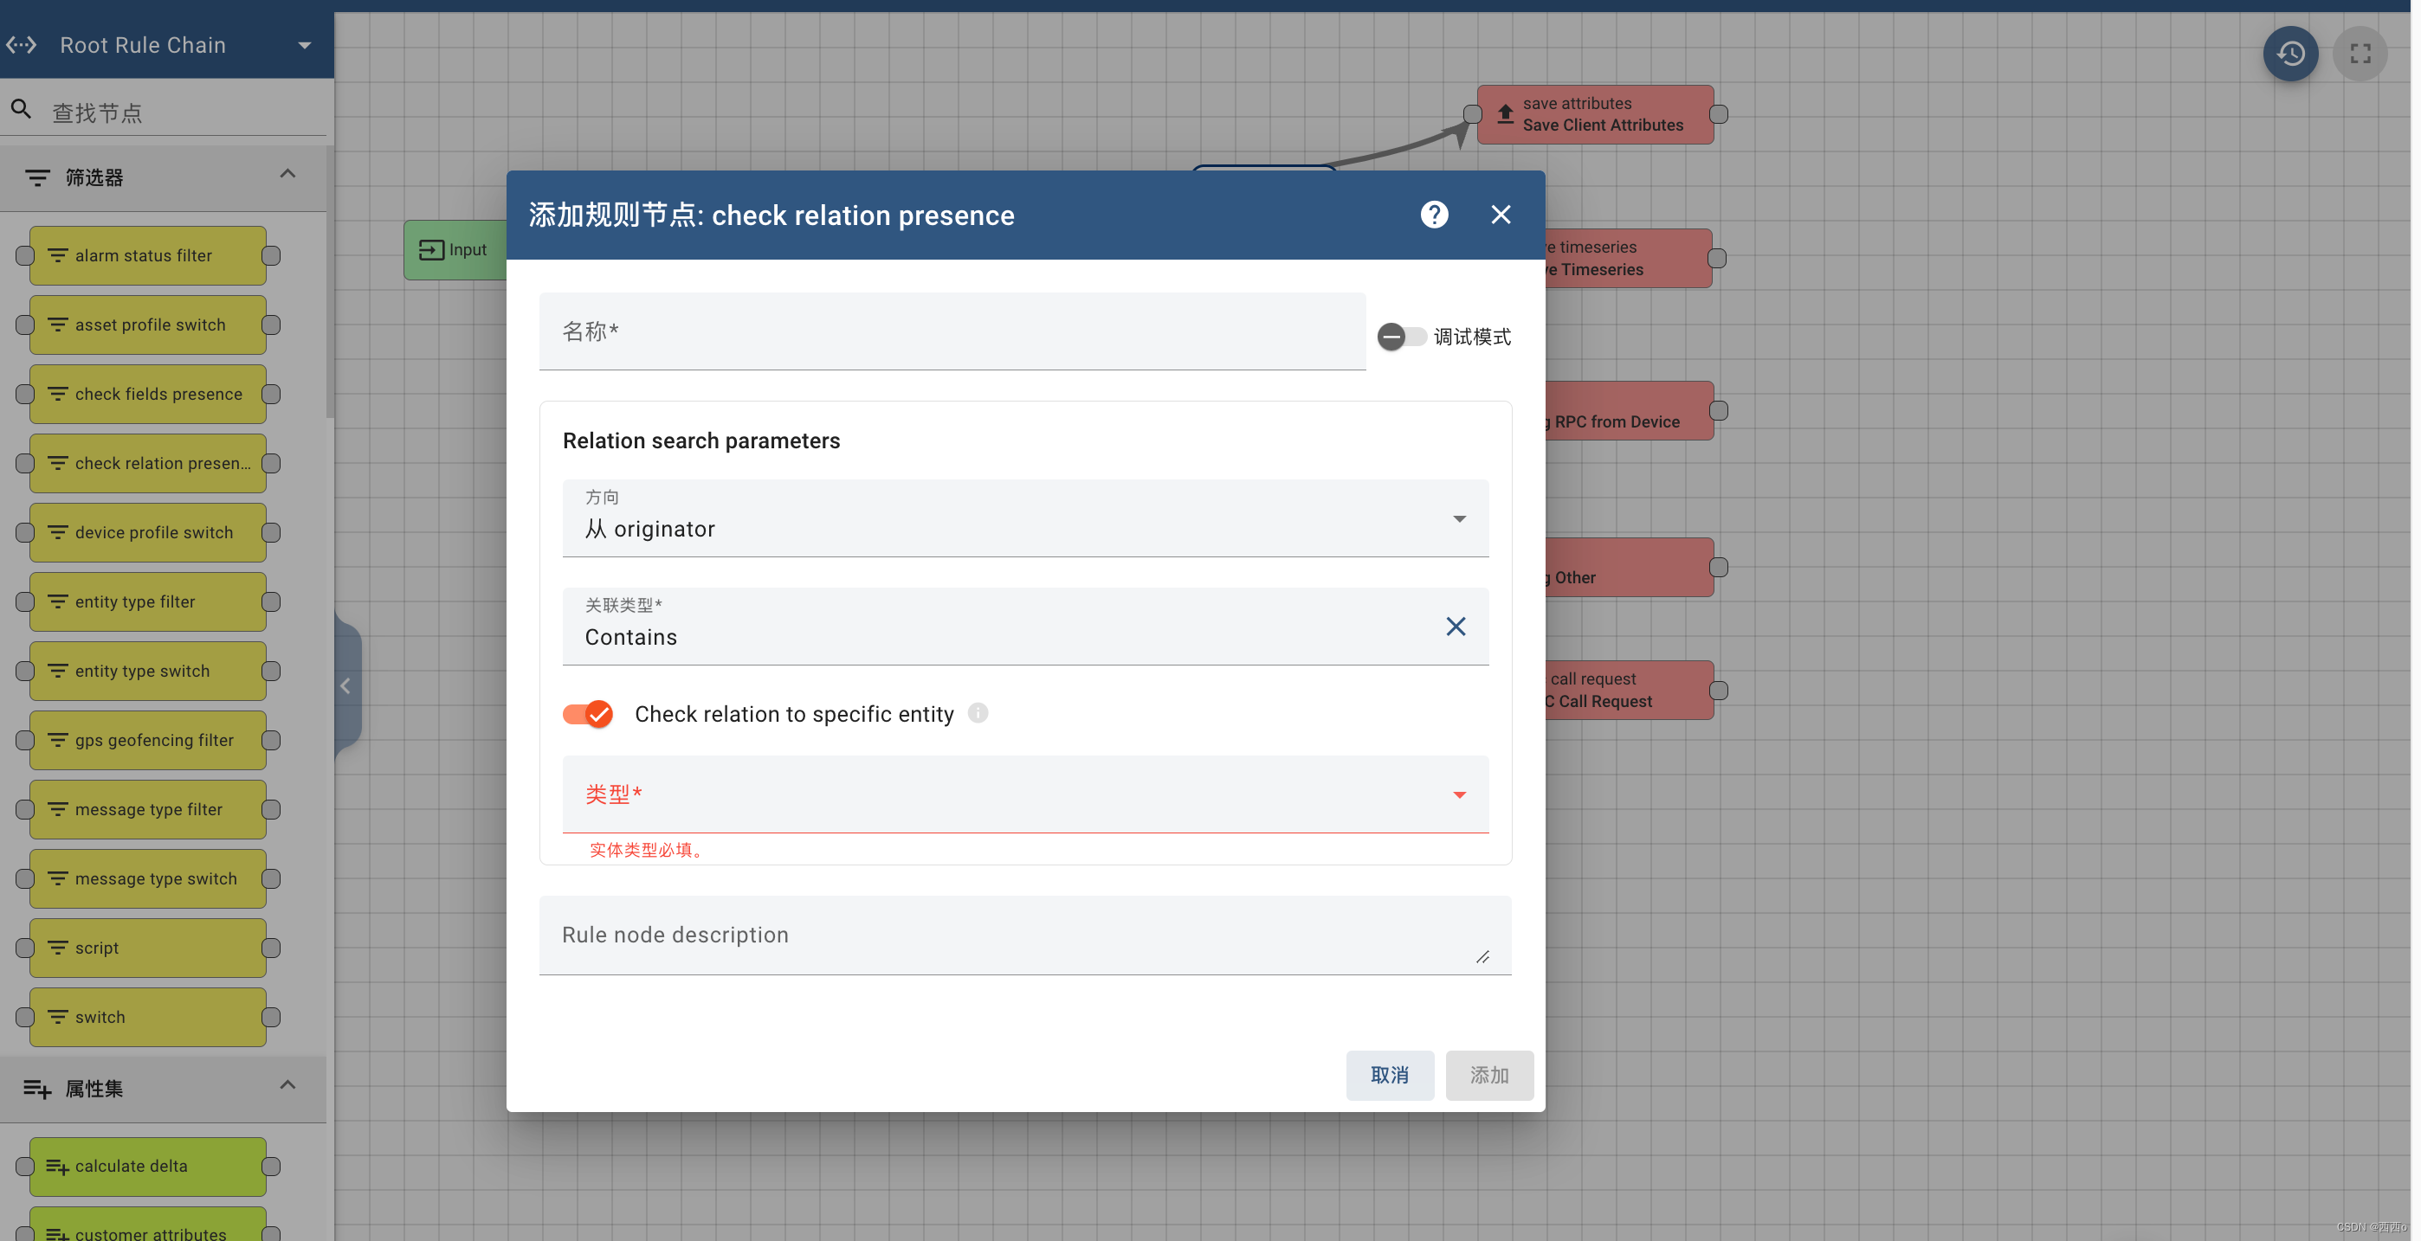
Task: Select the script filter node
Action: [146, 947]
